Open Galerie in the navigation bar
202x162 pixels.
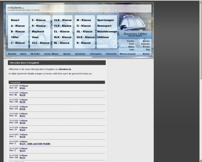pos(23,54)
